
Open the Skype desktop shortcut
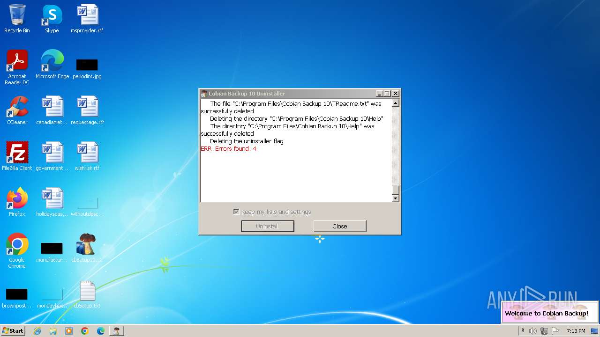tap(52, 19)
